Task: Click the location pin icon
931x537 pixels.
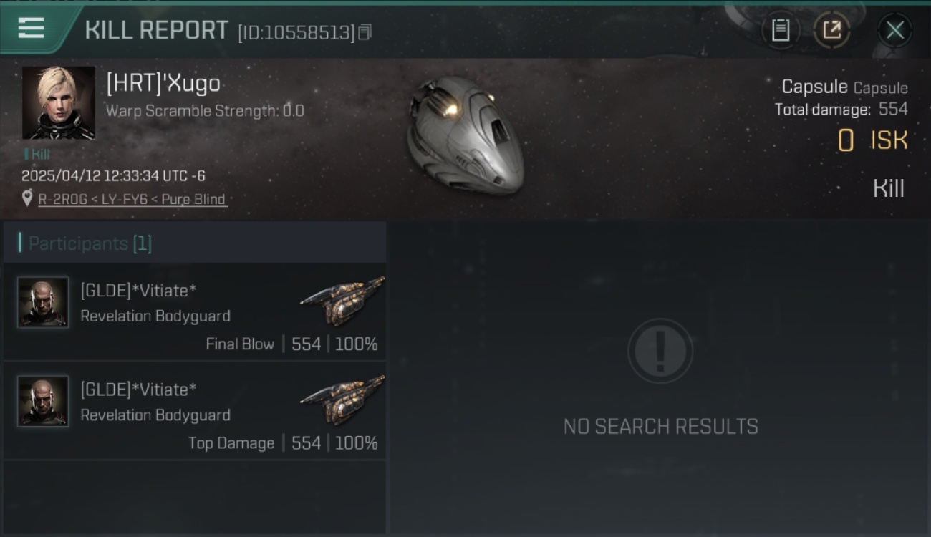Action: click(x=27, y=198)
